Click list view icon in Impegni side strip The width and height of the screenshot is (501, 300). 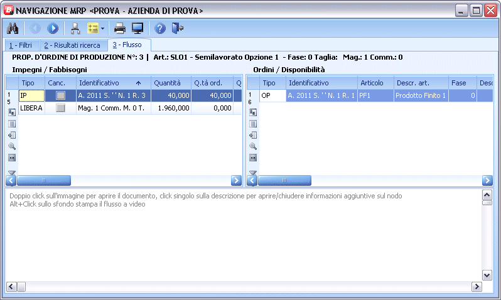(x=12, y=124)
